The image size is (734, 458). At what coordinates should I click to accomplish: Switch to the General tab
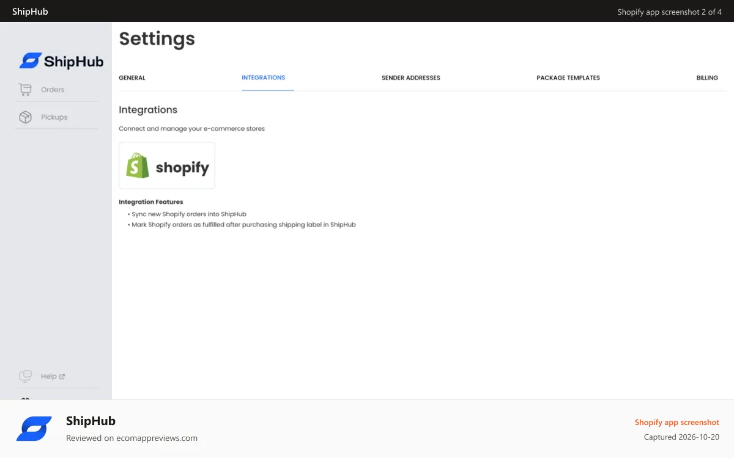132,78
